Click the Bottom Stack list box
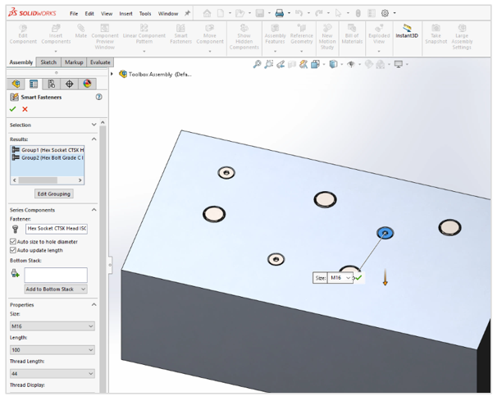This screenshot has width=502, height=401. 56,275
